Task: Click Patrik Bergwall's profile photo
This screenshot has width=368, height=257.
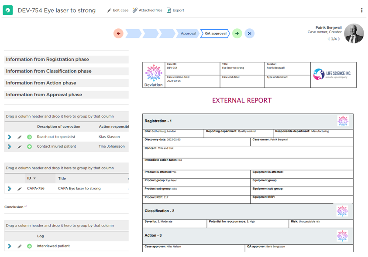Action: pos(354,34)
